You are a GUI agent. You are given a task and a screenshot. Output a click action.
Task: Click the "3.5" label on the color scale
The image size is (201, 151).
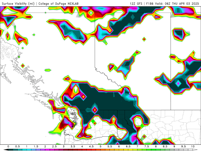[73, 146]
